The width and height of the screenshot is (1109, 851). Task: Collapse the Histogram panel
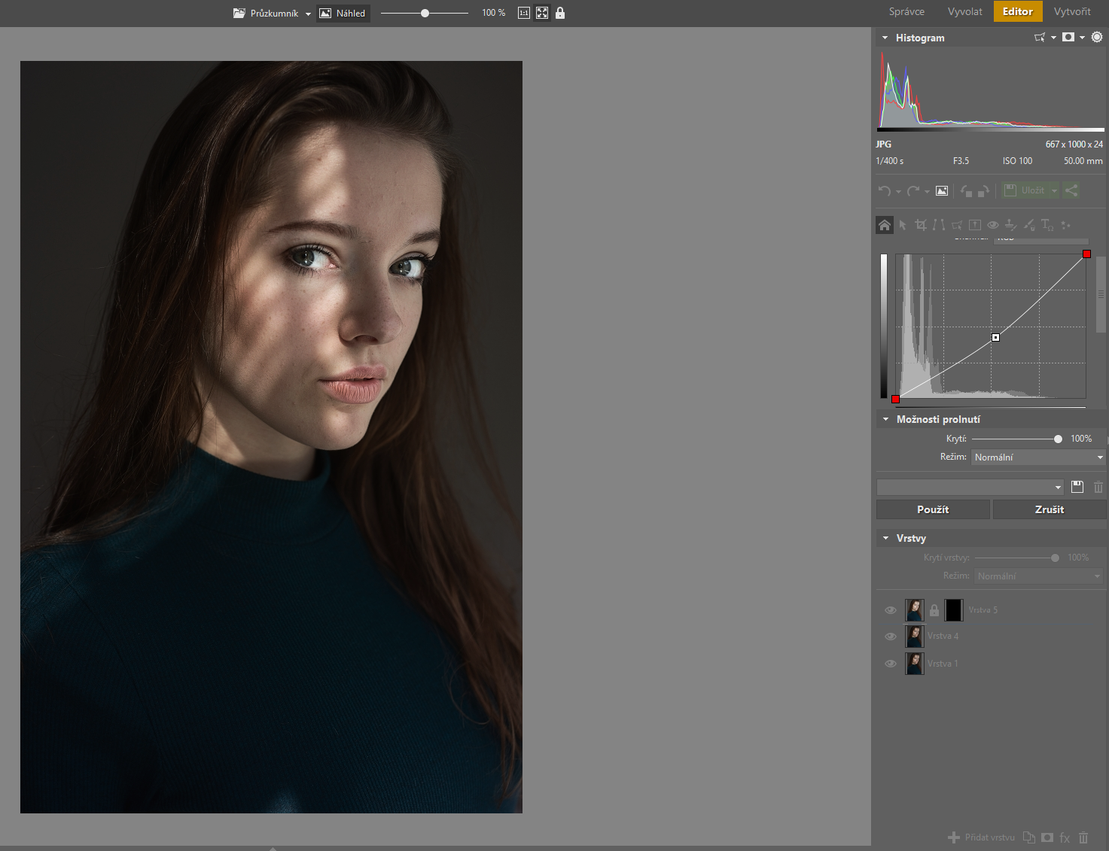(885, 38)
